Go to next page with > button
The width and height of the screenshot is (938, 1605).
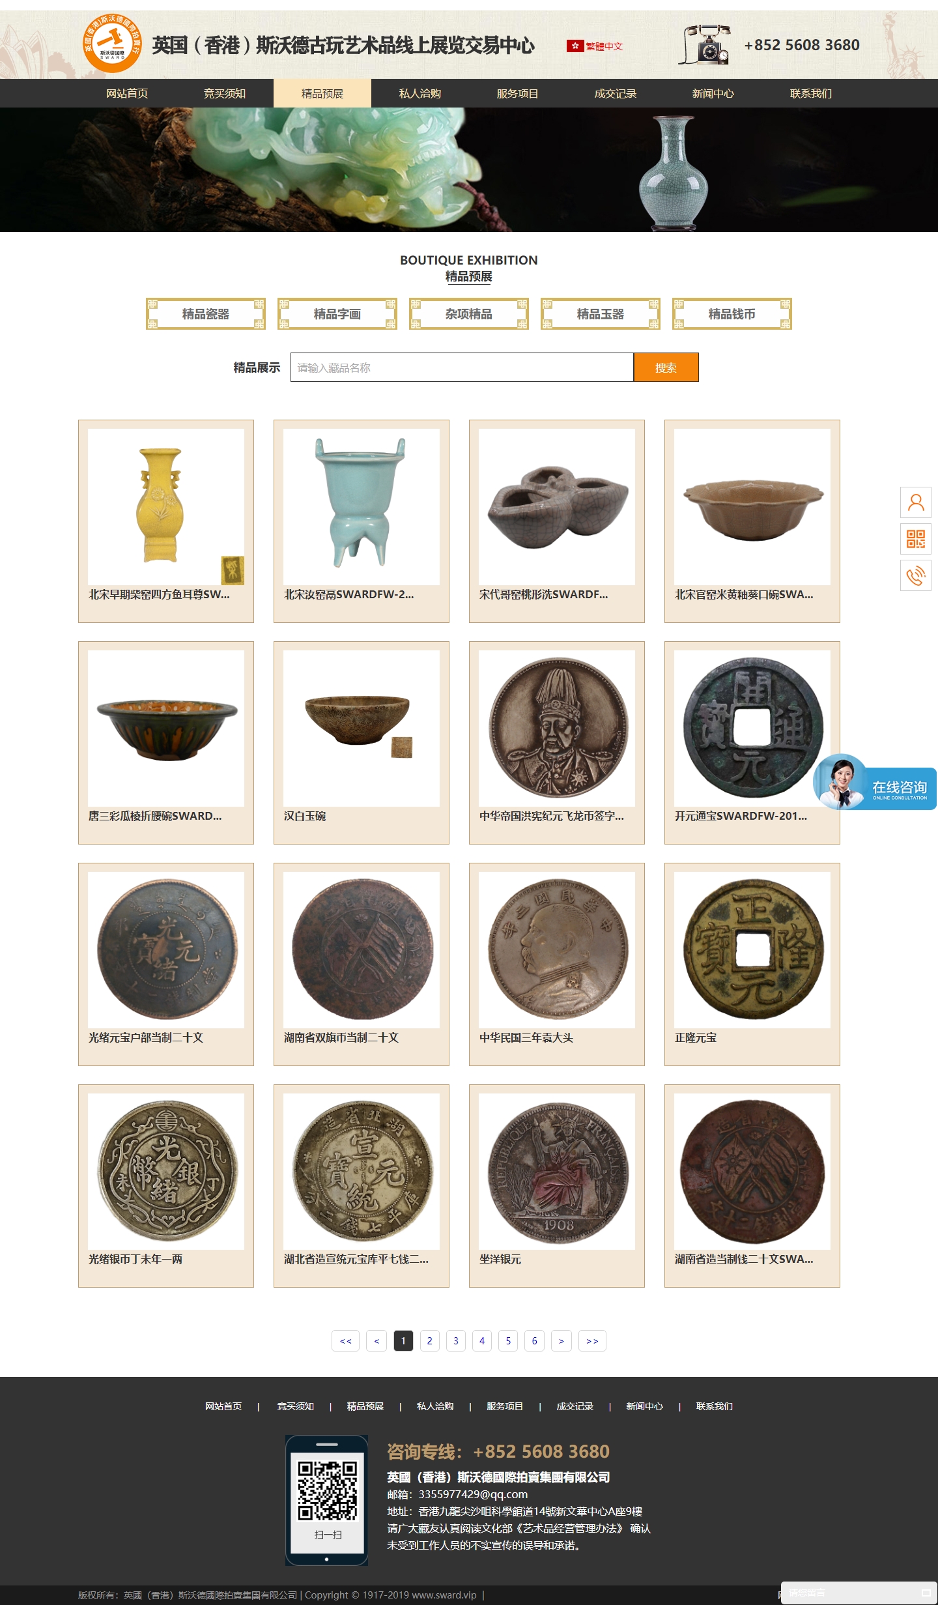pyautogui.click(x=561, y=1340)
